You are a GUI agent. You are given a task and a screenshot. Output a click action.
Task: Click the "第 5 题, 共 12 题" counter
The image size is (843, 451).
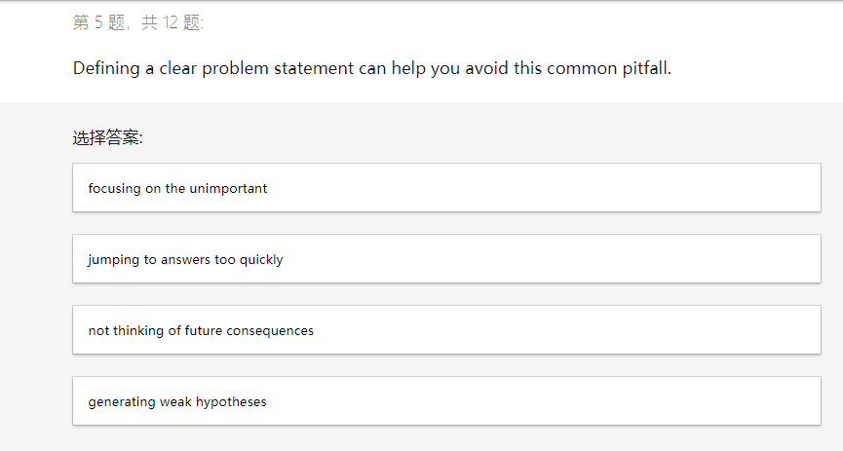point(138,22)
